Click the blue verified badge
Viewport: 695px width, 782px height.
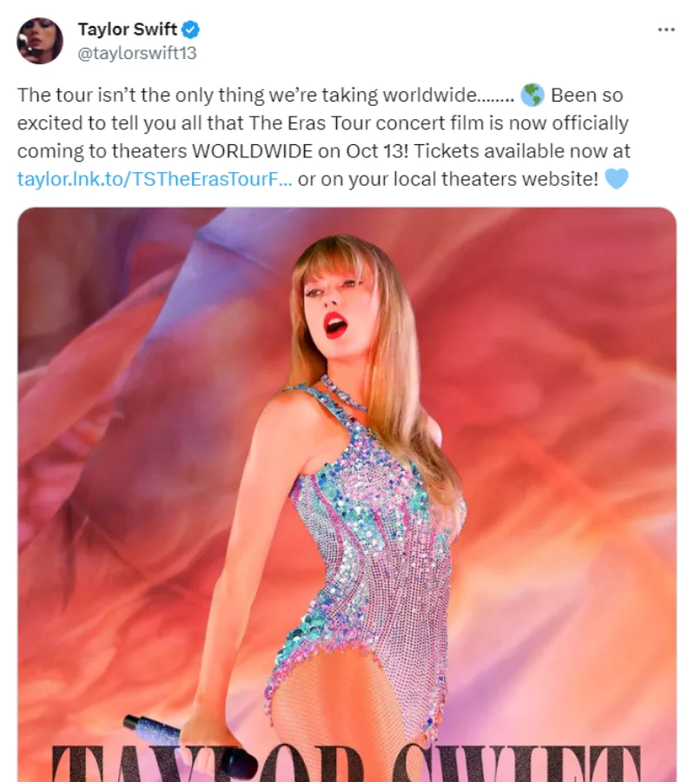pyautogui.click(x=191, y=30)
